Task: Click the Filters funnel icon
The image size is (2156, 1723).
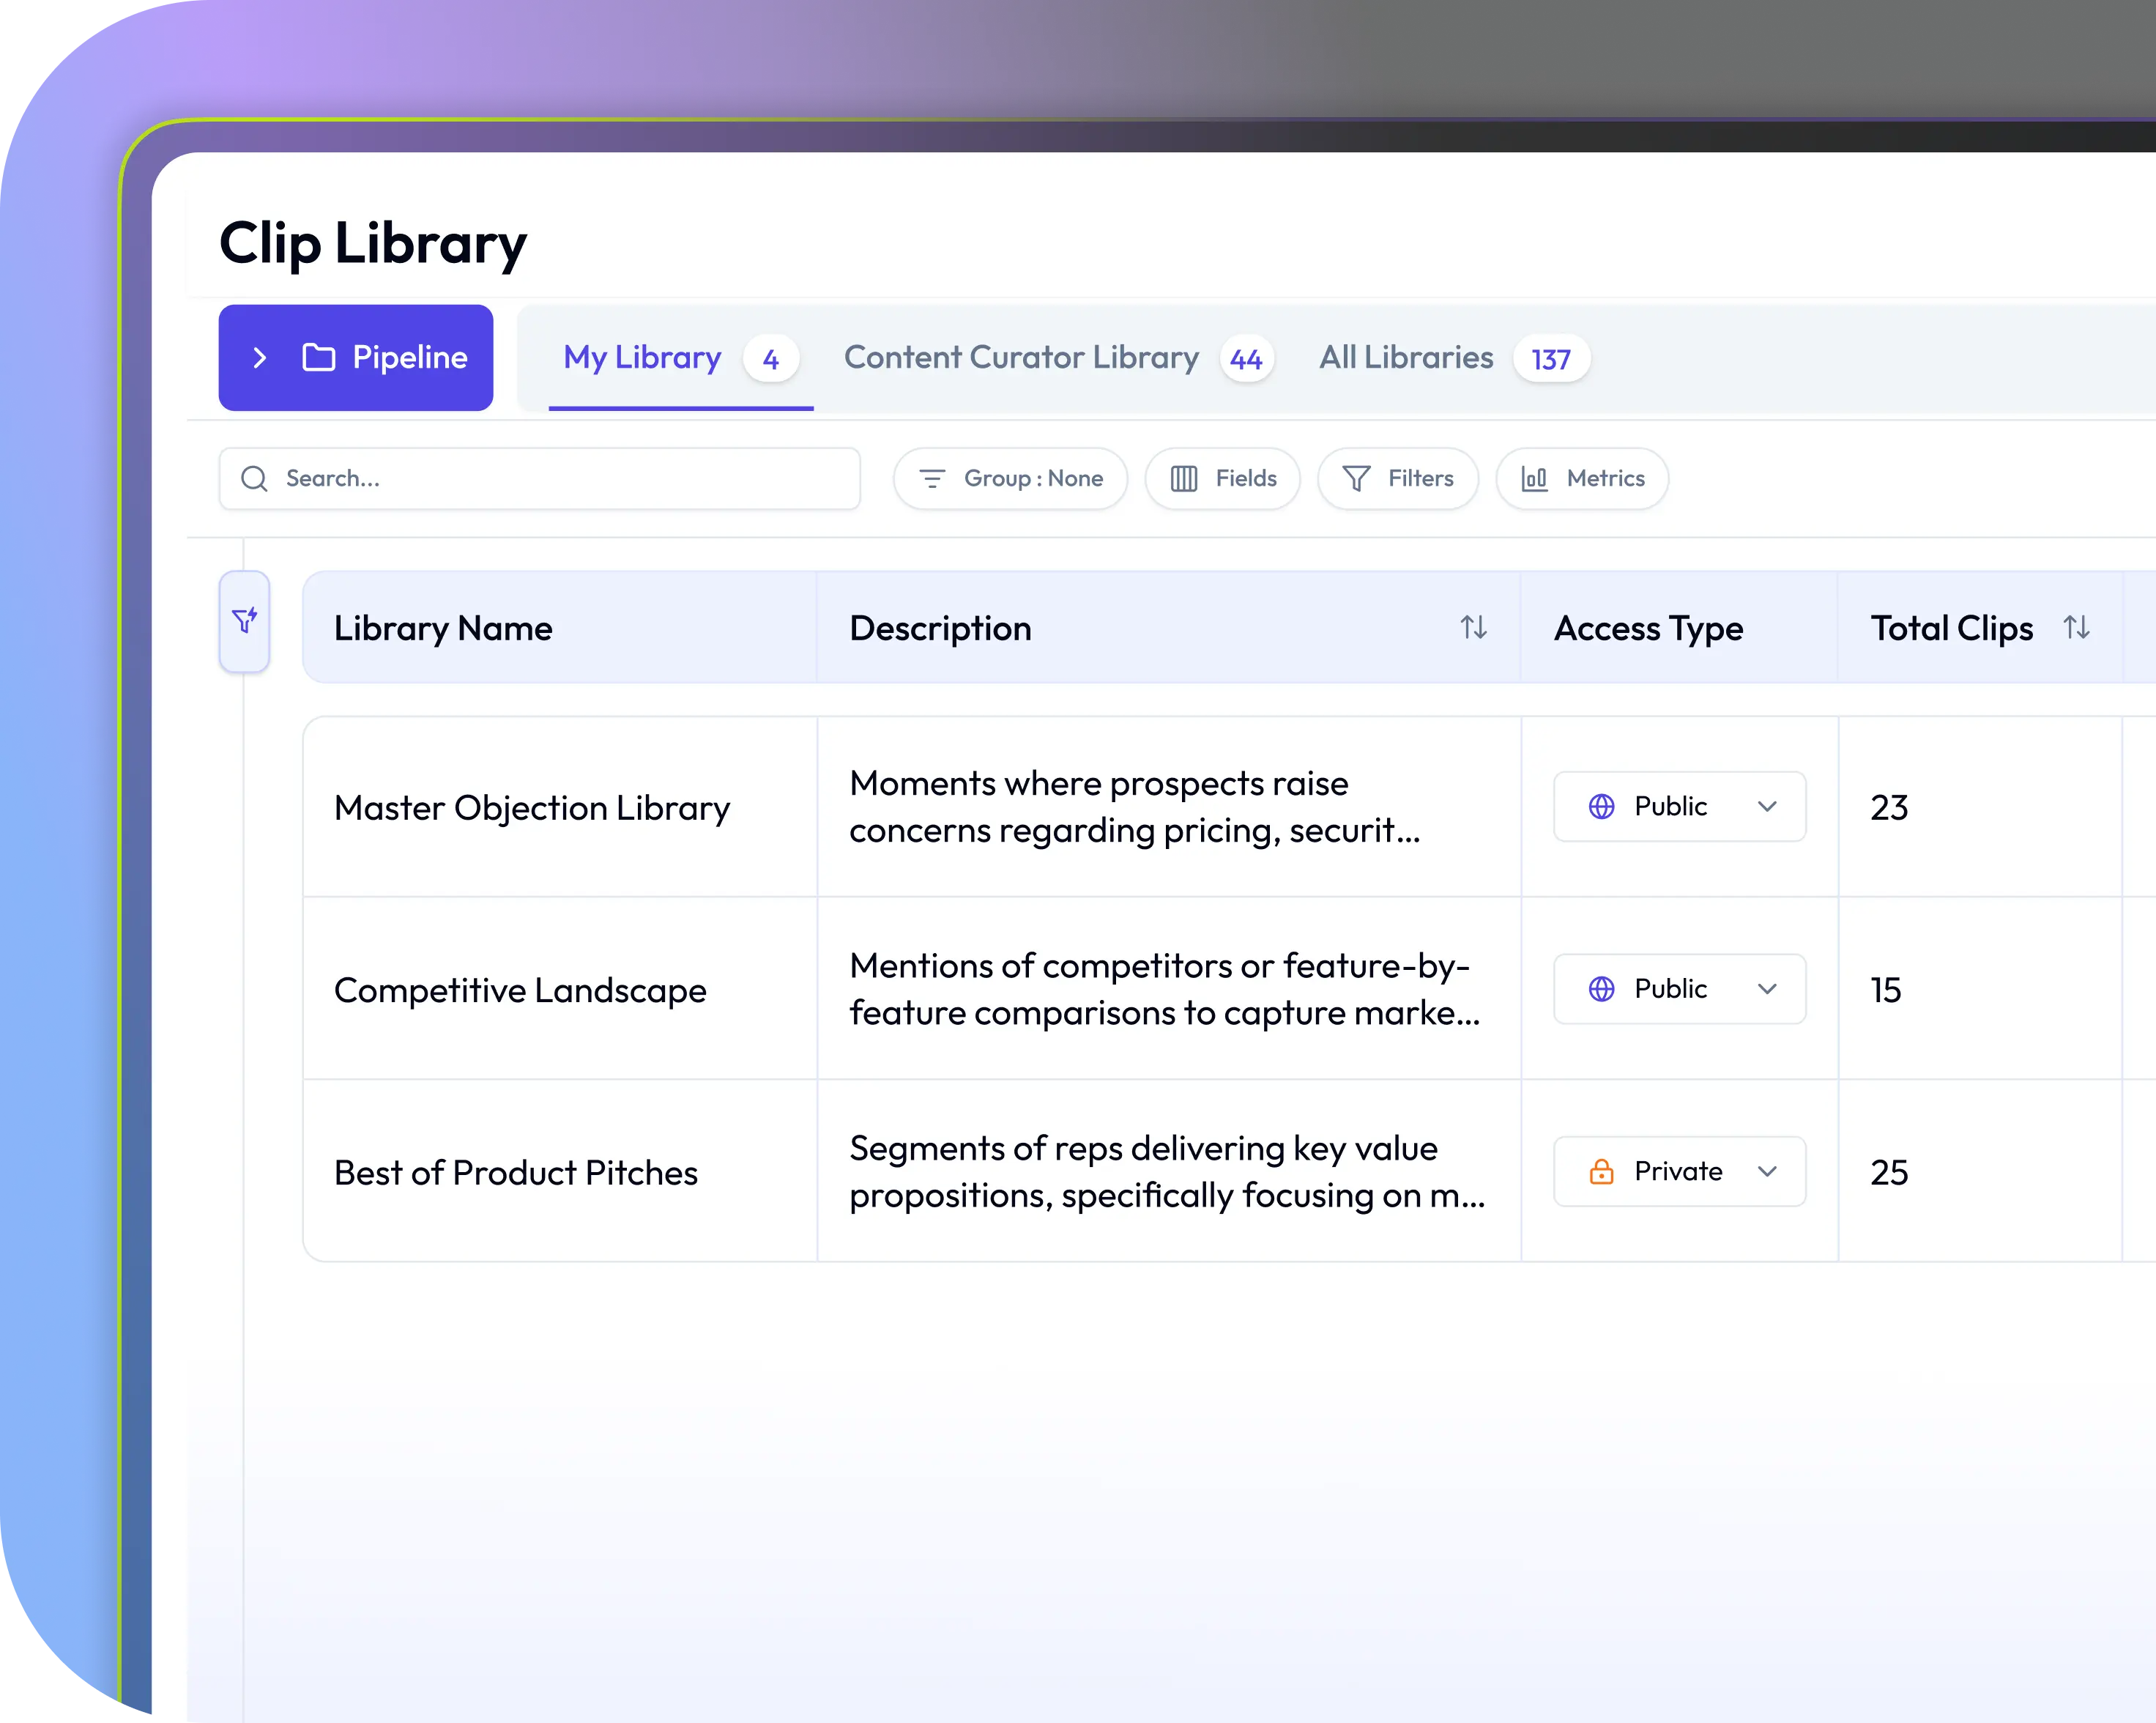Action: pos(1355,478)
